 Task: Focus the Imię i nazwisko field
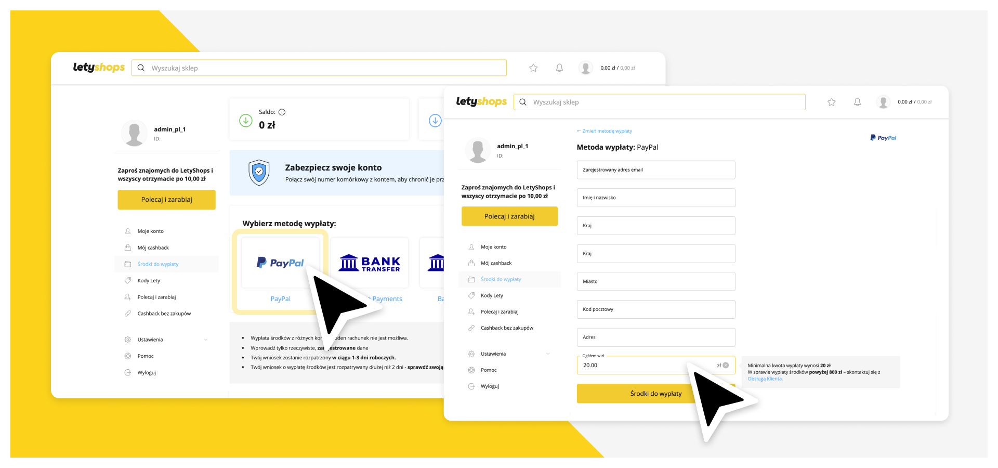(x=656, y=198)
